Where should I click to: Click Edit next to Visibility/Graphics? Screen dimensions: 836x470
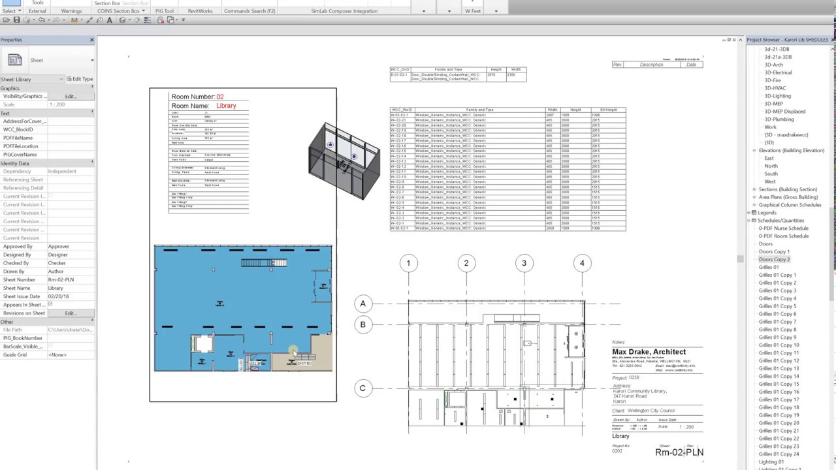pos(70,96)
